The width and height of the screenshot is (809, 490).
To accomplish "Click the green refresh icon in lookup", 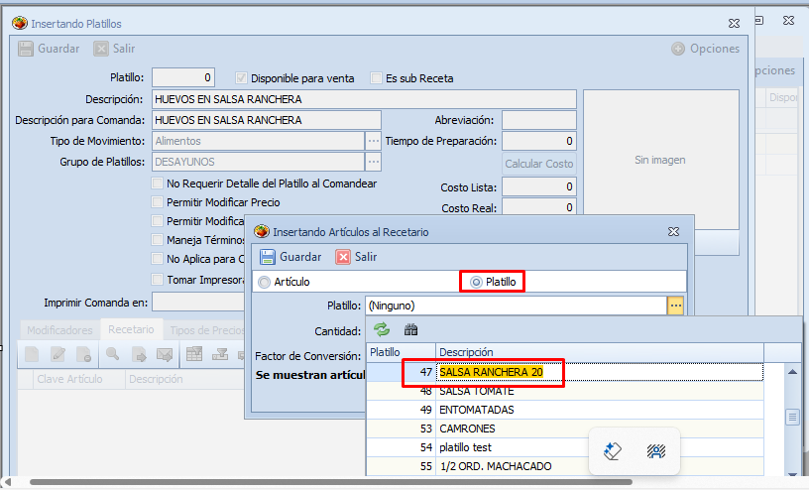I will [382, 329].
